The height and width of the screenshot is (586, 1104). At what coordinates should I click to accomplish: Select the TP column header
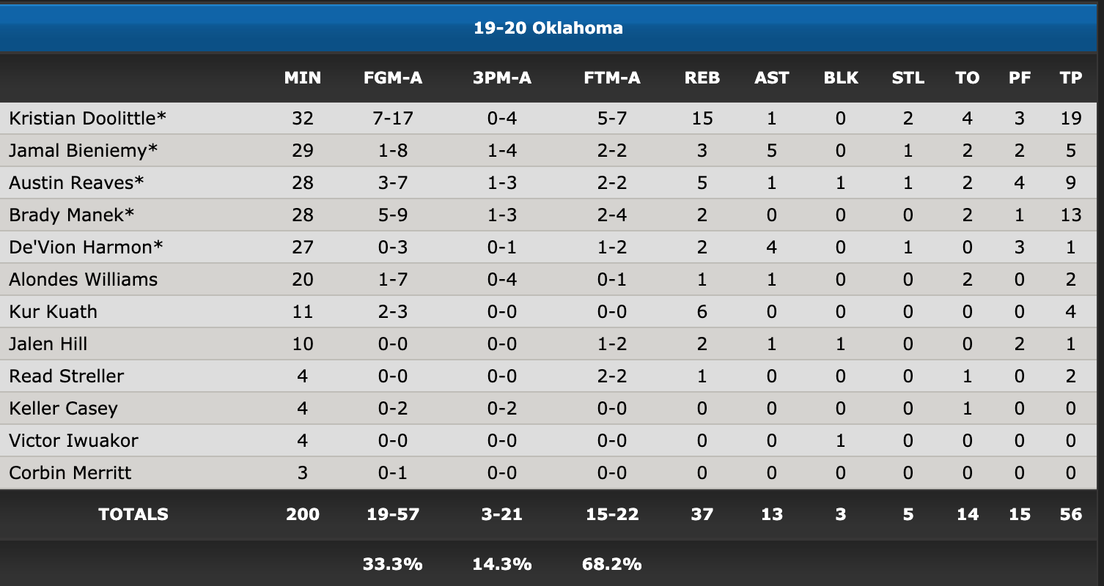1071,78
